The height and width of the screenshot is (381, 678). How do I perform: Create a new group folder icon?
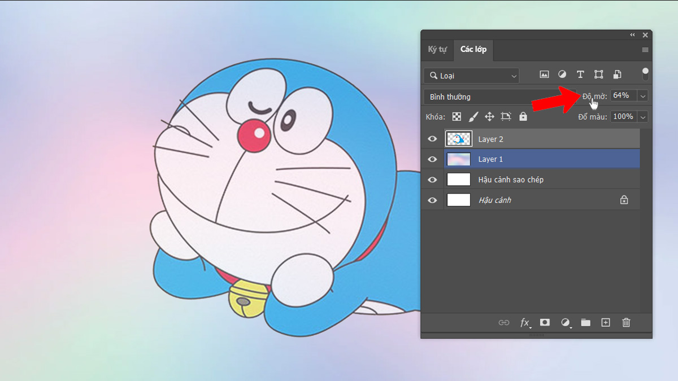click(585, 322)
